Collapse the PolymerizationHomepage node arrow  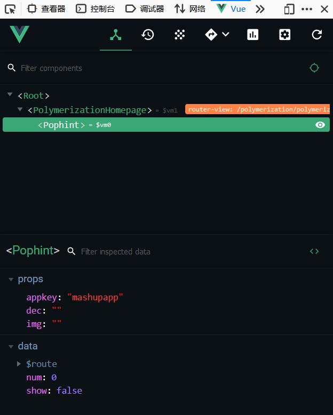click(20, 109)
